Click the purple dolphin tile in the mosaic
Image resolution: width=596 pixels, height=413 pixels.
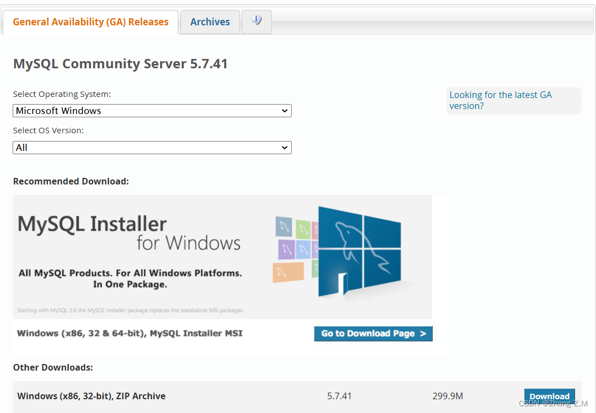[286, 249]
